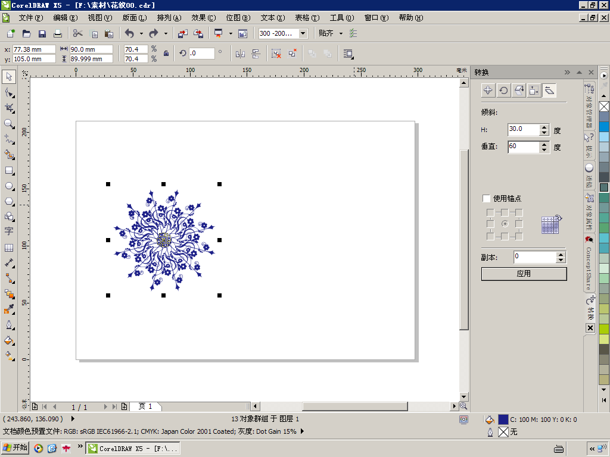Select the bottom-left anchor point box
The height and width of the screenshot is (457, 610).
490,236
